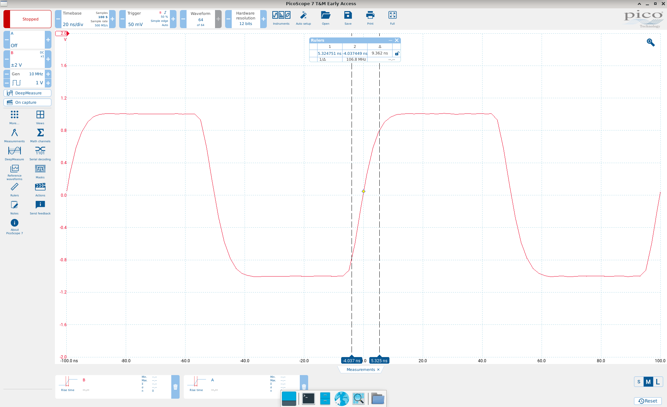Run Auto setup
The width and height of the screenshot is (667, 407).
click(303, 18)
